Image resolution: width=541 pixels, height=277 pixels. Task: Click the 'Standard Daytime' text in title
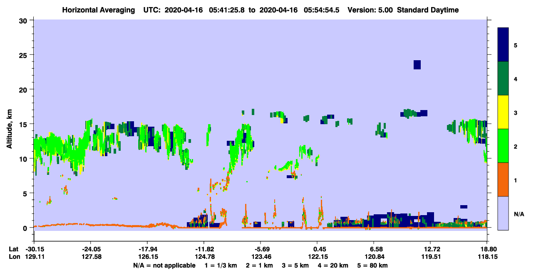tap(428, 10)
